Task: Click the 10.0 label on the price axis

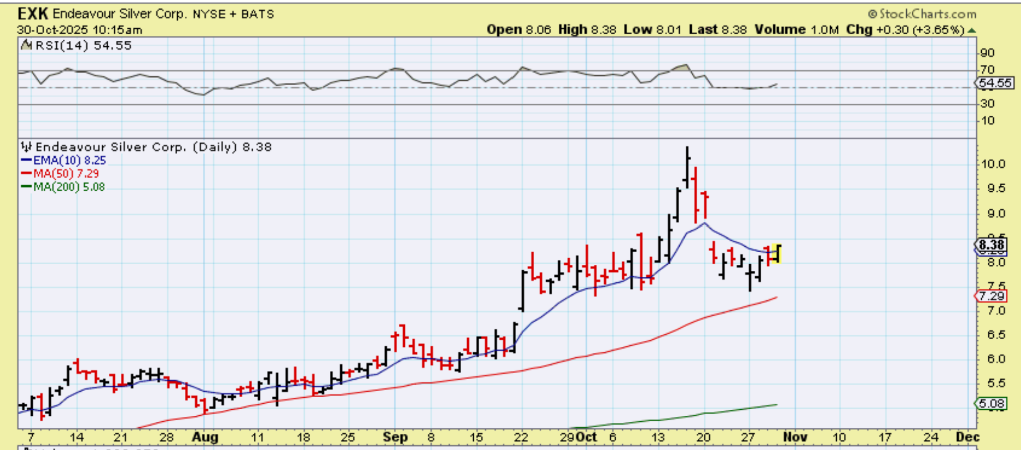Action: (993, 164)
